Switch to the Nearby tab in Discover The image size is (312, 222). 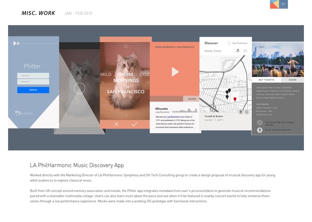click(x=209, y=51)
